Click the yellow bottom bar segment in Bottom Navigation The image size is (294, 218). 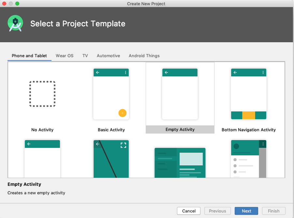[249, 115]
